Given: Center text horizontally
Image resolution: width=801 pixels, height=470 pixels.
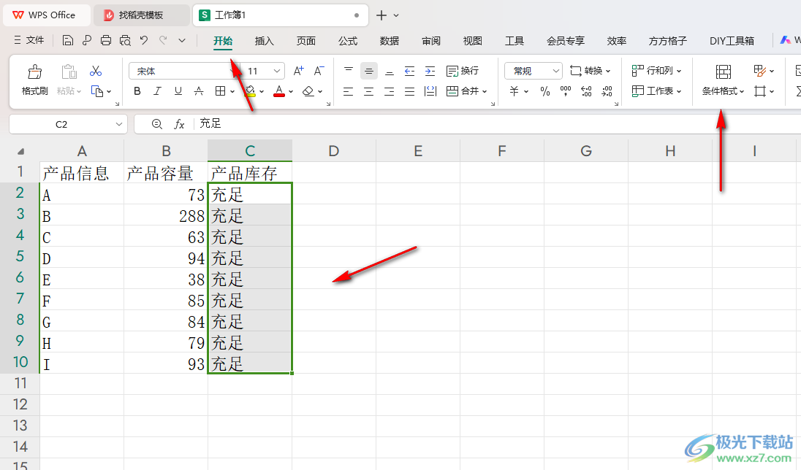Looking at the screenshot, I should 369,91.
